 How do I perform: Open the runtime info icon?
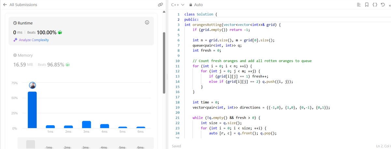click(147, 23)
